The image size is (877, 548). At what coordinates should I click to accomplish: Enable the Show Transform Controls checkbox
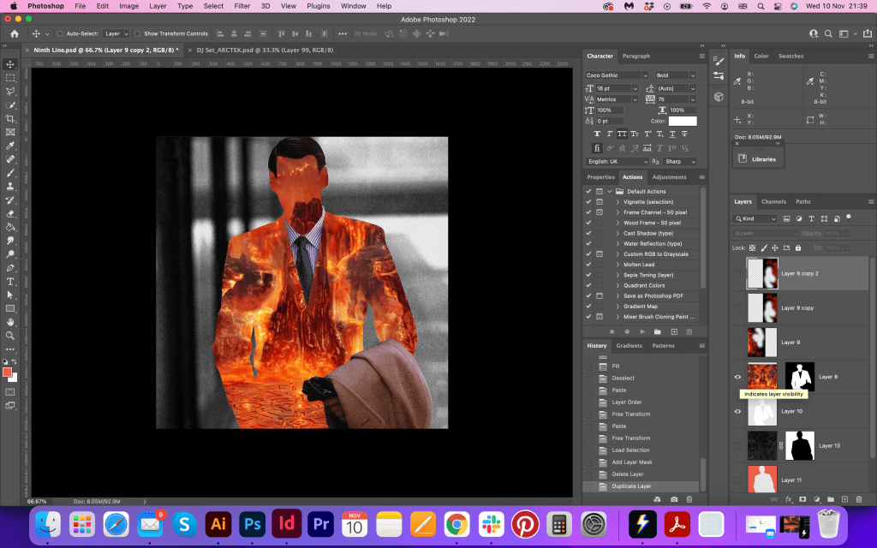(x=139, y=33)
